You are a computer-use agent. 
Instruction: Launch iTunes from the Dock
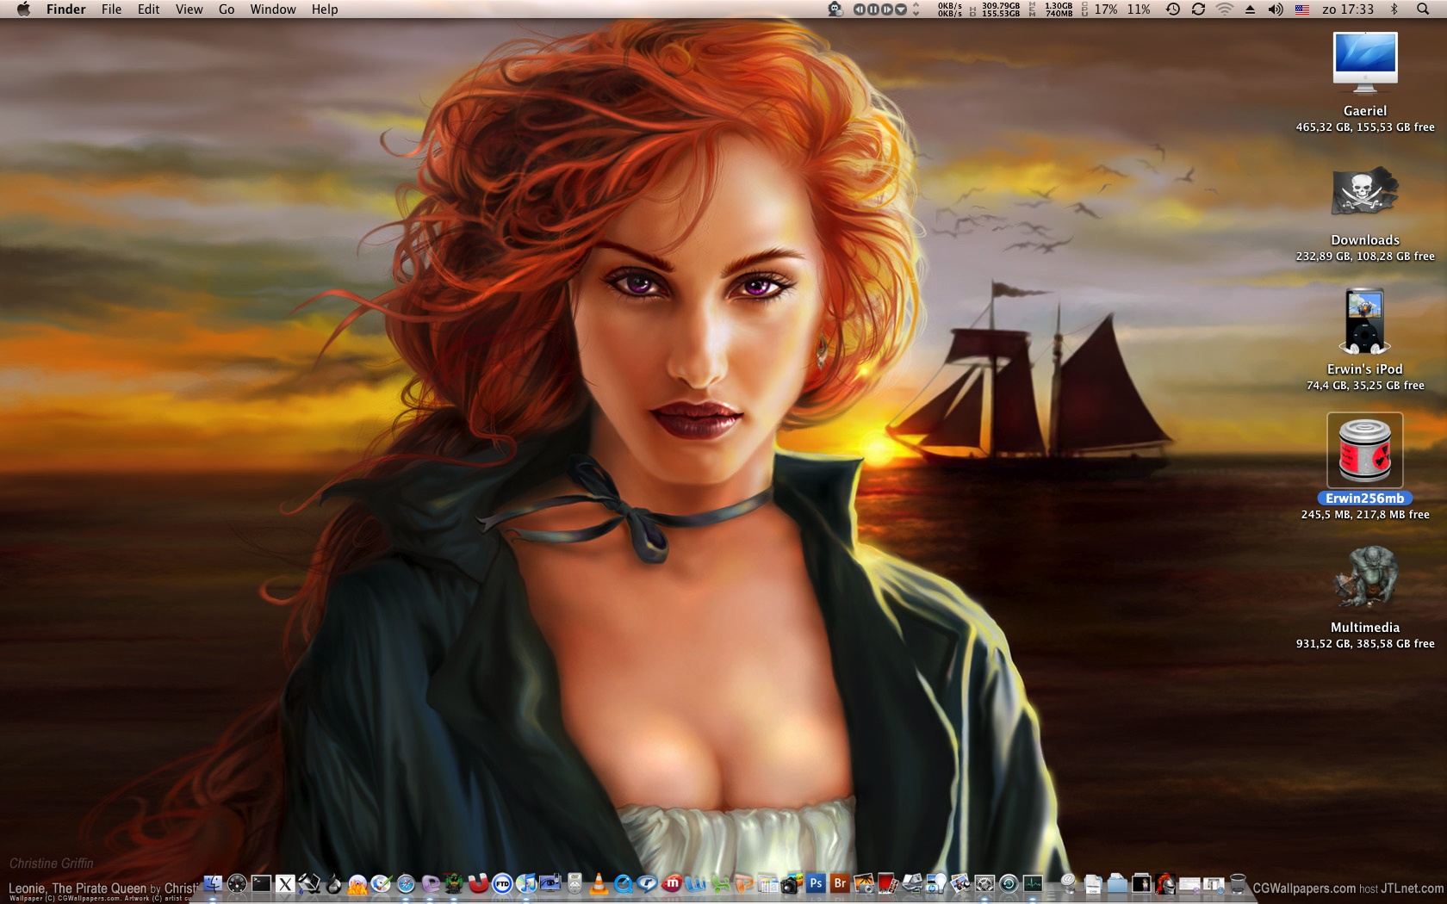point(526,884)
